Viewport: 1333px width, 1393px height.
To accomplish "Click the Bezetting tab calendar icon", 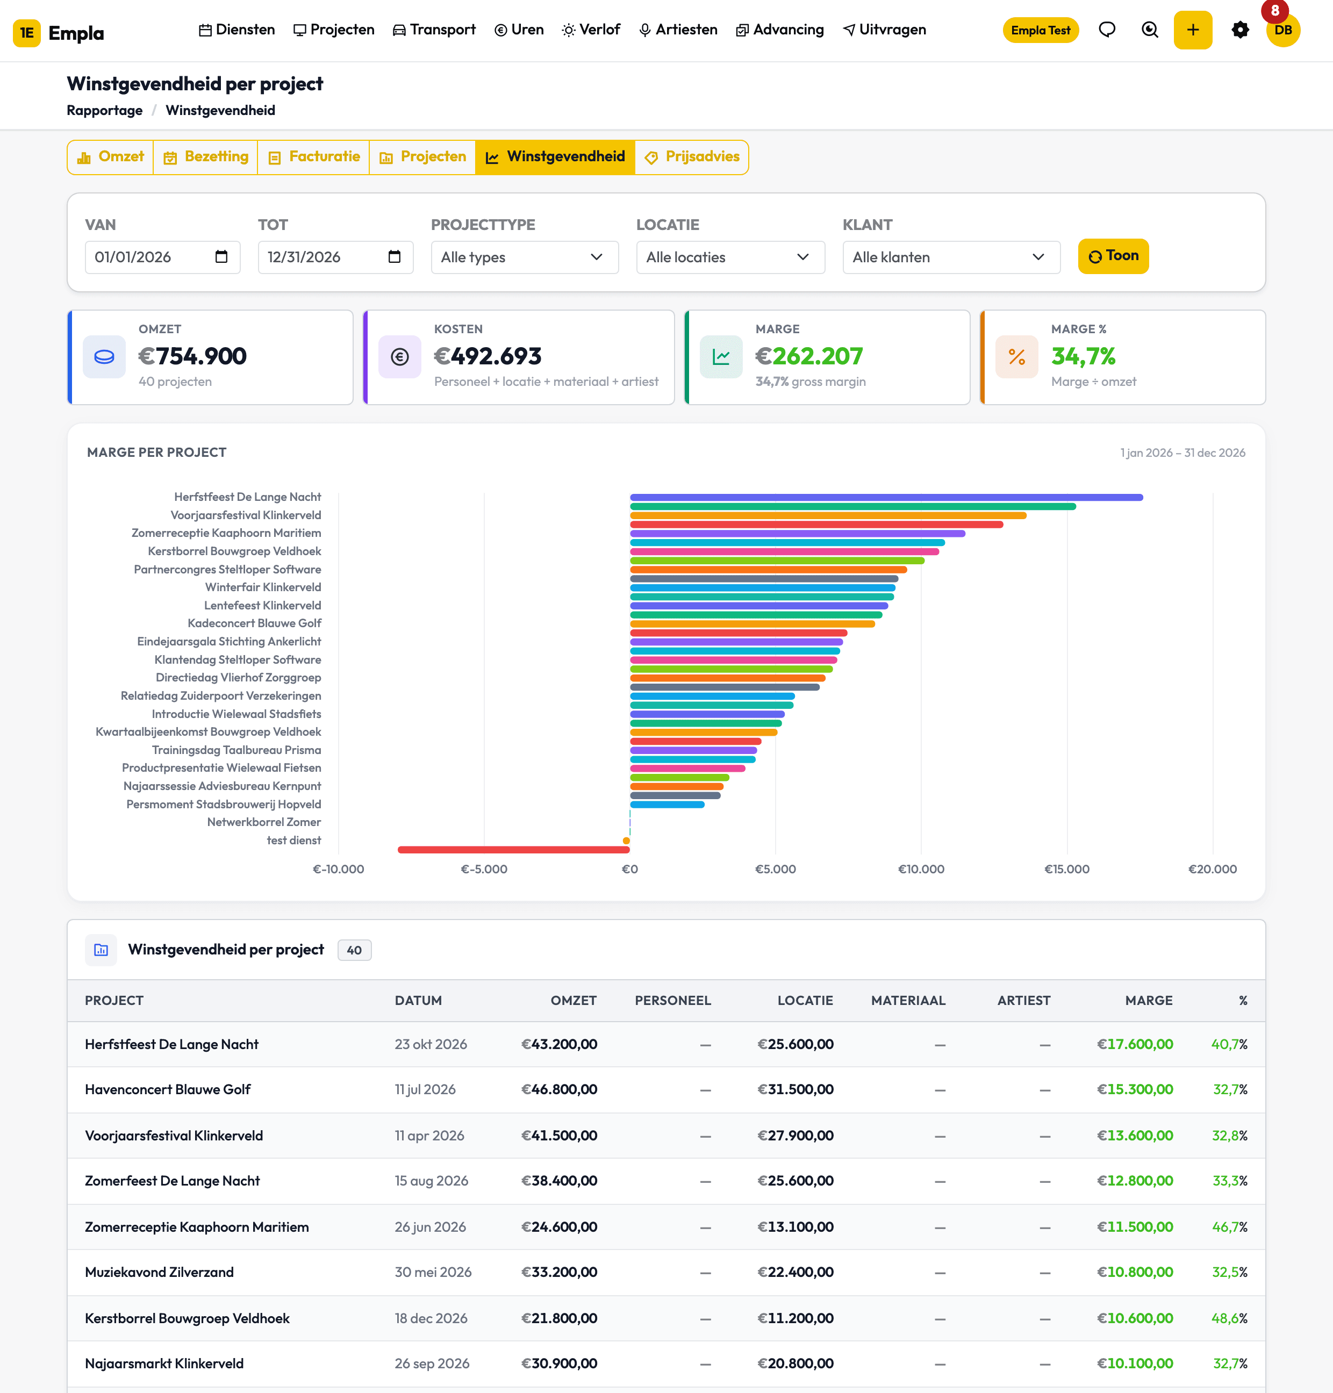I will 170,157.
